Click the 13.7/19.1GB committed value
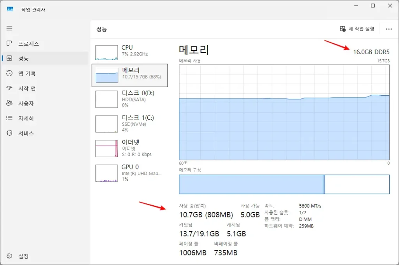Viewport: 399px width, 265px height. pyautogui.click(x=199, y=234)
